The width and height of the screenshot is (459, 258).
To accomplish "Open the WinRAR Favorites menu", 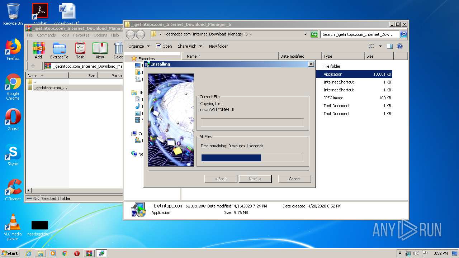I will [81, 35].
